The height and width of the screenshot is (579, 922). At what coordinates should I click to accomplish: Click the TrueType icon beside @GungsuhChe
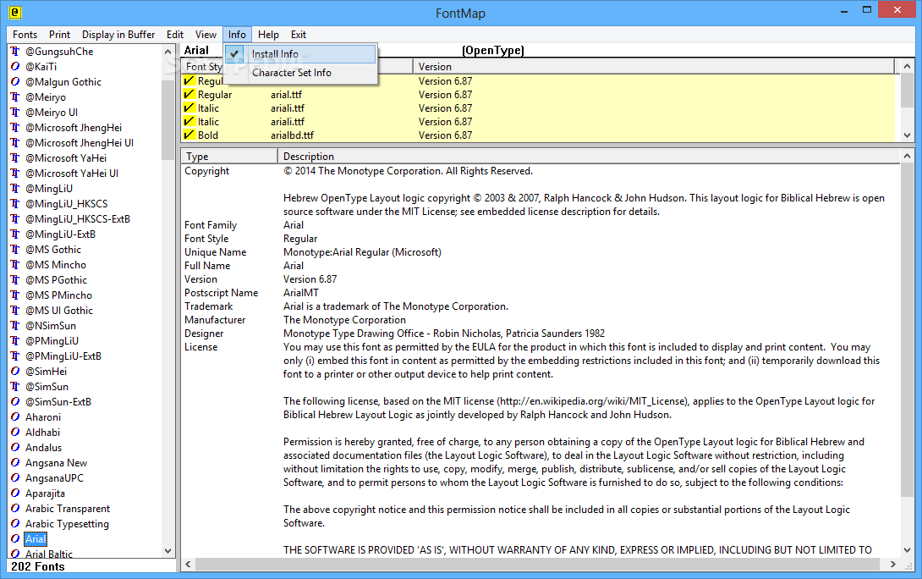pyautogui.click(x=15, y=51)
